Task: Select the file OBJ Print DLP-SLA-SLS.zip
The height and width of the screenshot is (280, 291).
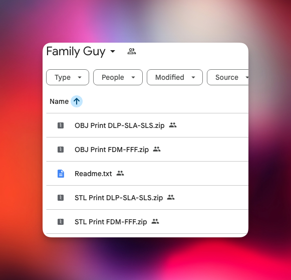Action: (120, 125)
